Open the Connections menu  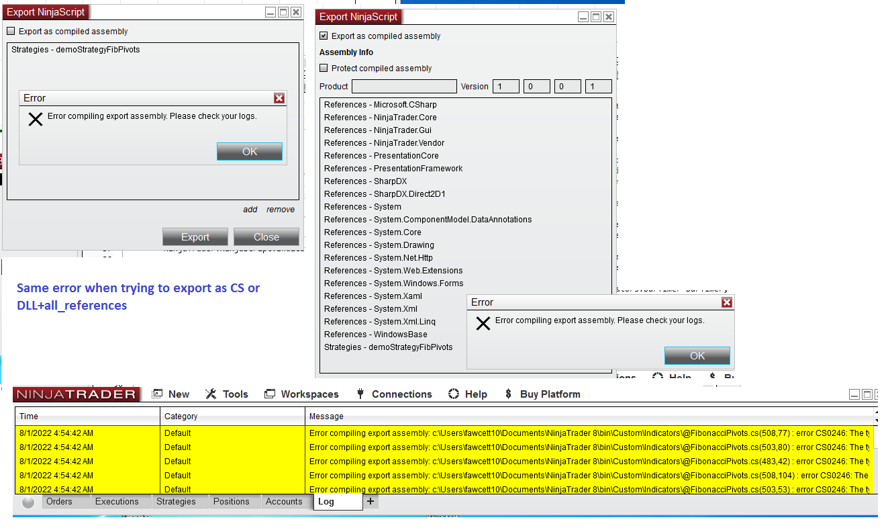point(393,394)
